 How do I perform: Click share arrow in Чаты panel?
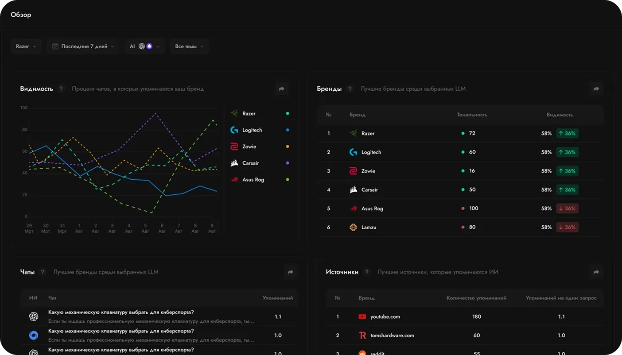tap(291, 272)
